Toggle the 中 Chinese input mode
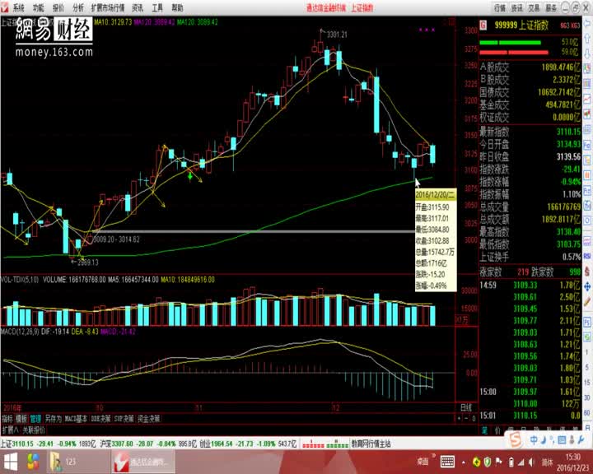The height and width of the screenshot is (474, 593). point(534,440)
